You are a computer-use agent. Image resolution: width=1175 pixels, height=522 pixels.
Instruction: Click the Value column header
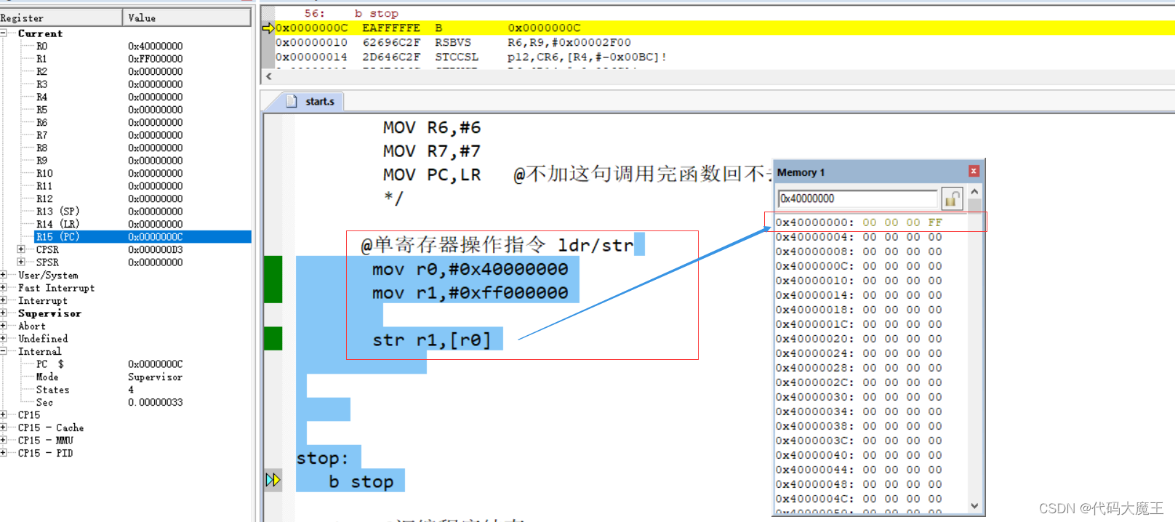tap(187, 17)
